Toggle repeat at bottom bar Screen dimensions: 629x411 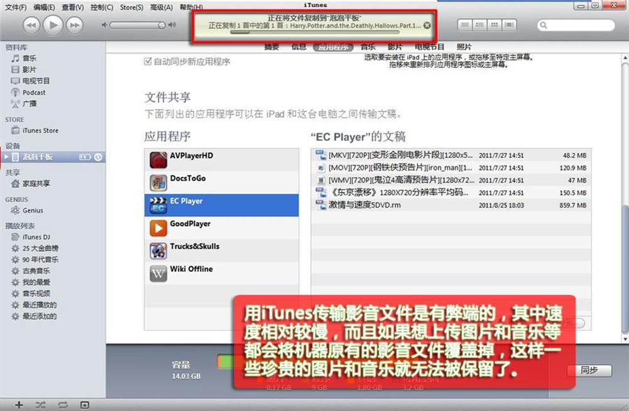(62, 405)
